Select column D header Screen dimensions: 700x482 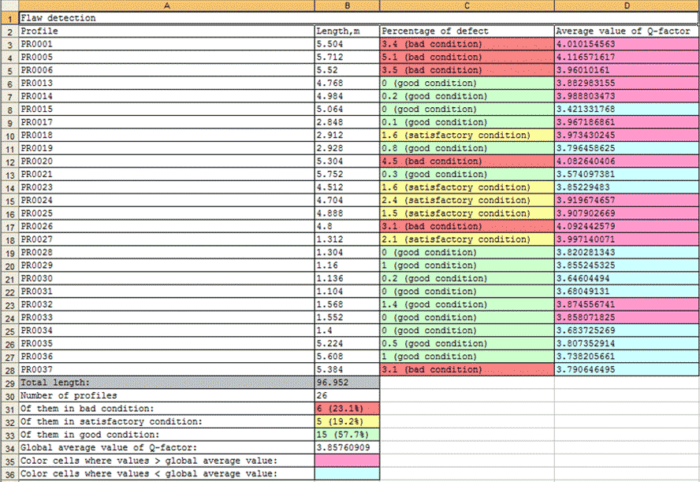pyautogui.click(x=626, y=6)
